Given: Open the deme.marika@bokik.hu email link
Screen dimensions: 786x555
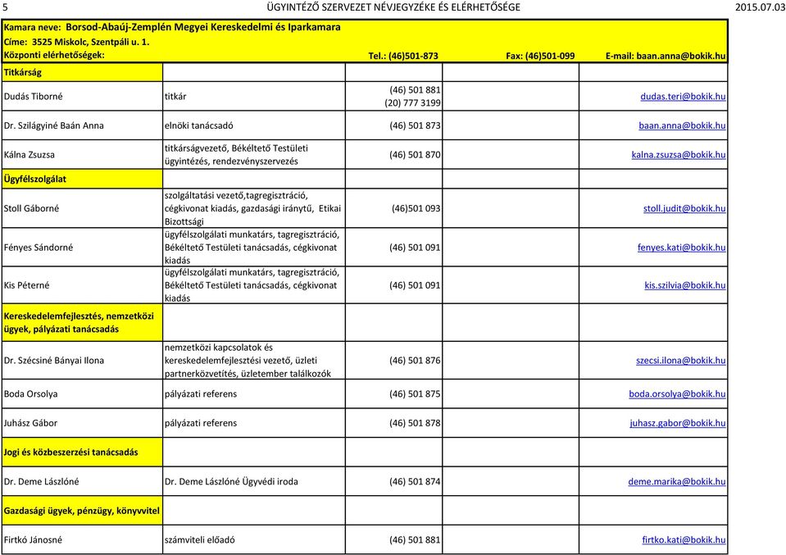Looking at the screenshot, I should click(x=677, y=481).
